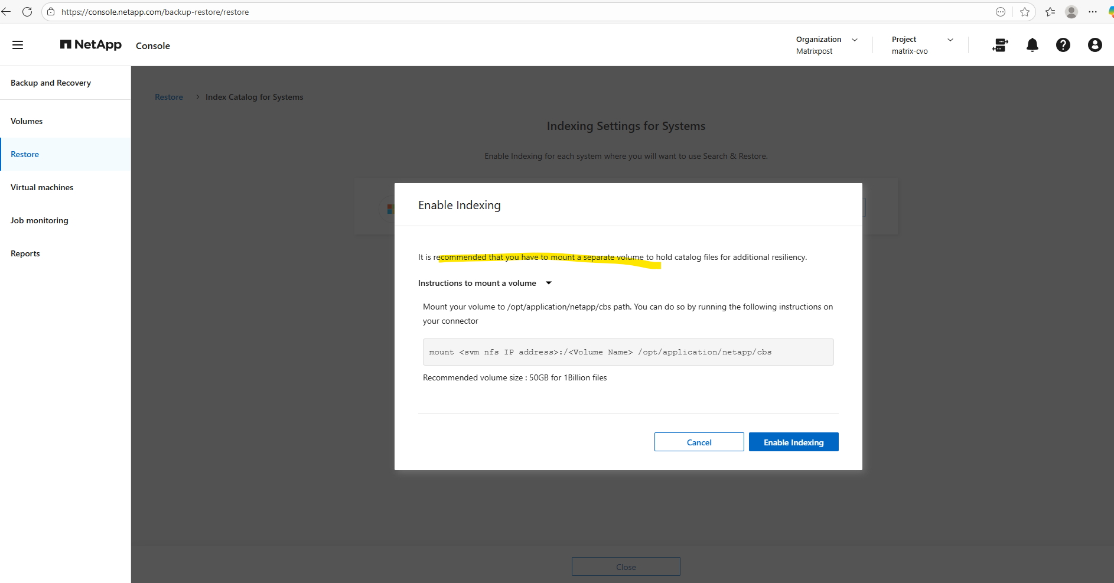Collapse Instructions to mount a volume
Viewport: 1114px width, 583px height.
[x=484, y=284]
